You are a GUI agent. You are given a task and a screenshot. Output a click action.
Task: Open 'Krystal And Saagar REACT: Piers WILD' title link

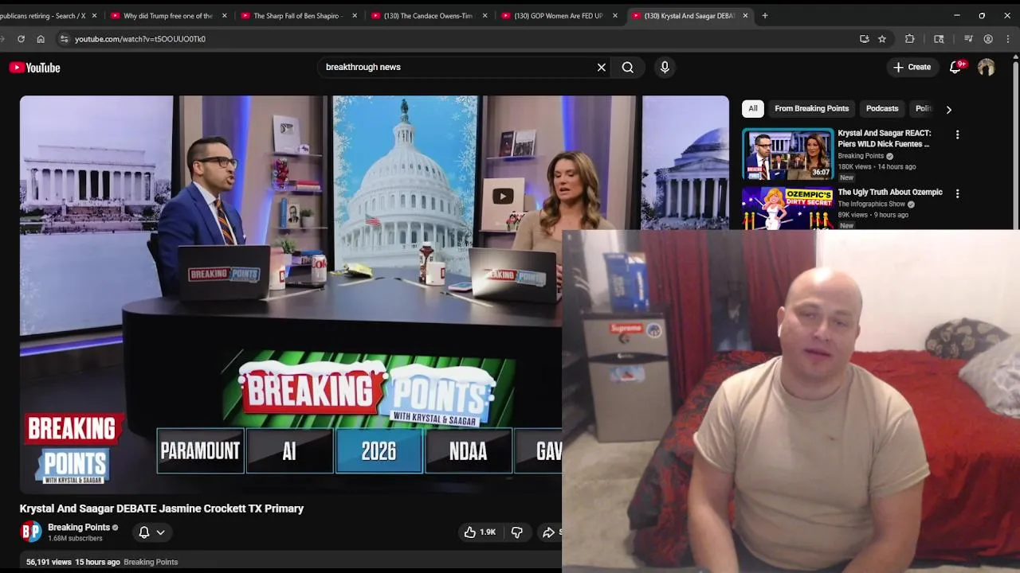coord(885,138)
